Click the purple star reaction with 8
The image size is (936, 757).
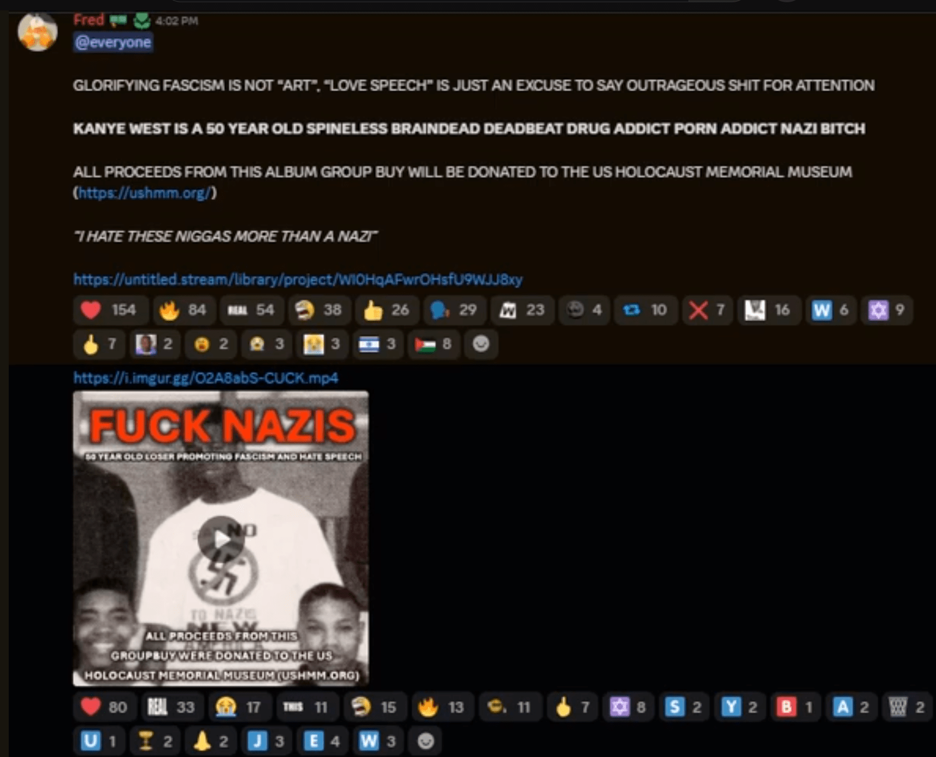pyautogui.click(x=628, y=707)
